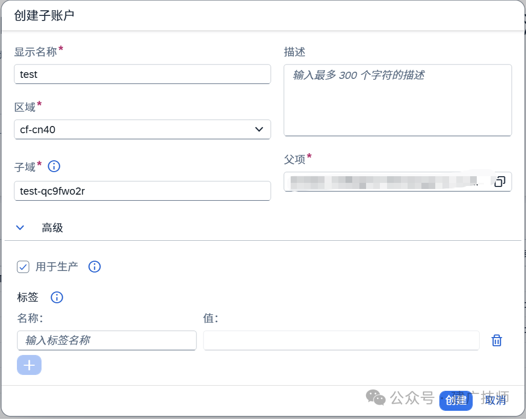This screenshot has width=526, height=419.
Task: Focus the 显示名称 input containing test
Action: (x=142, y=74)
